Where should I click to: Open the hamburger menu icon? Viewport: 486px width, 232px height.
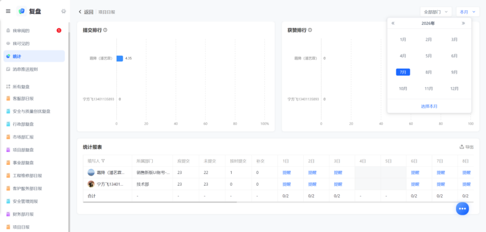coord(8,11)
